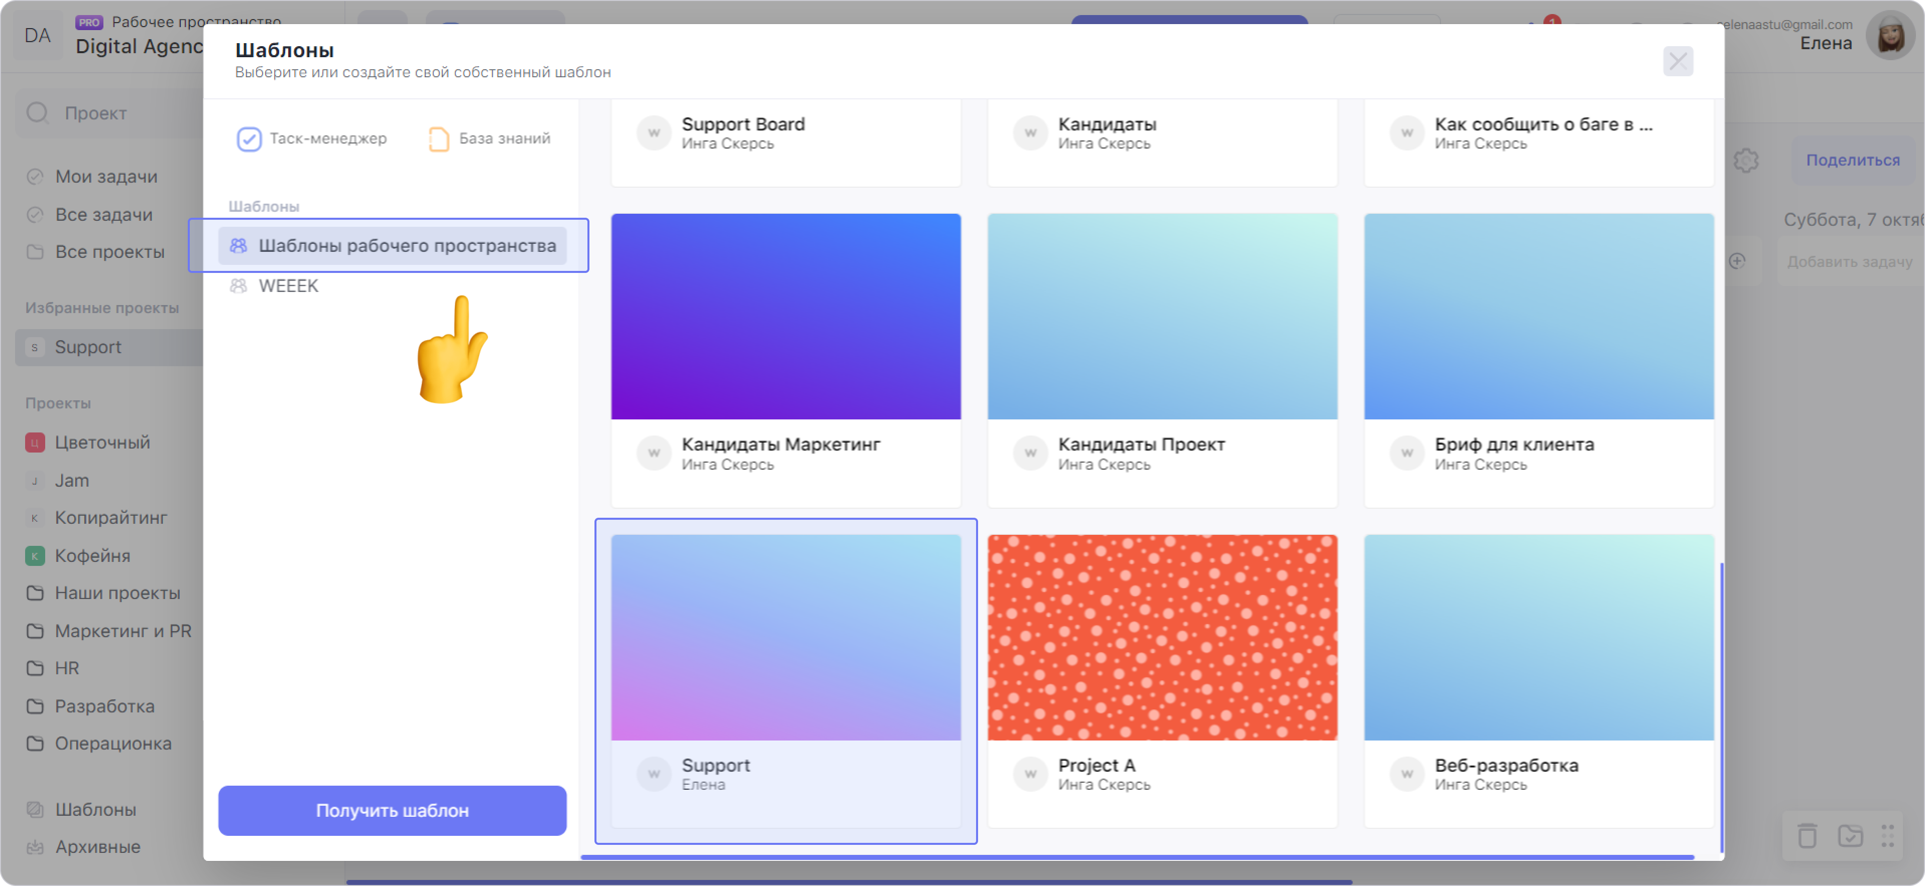The height and width of the screenshot is (886, 1925).
Task: Select Шаблоны рабочего пространства category
Action: (x=392, y=245)
